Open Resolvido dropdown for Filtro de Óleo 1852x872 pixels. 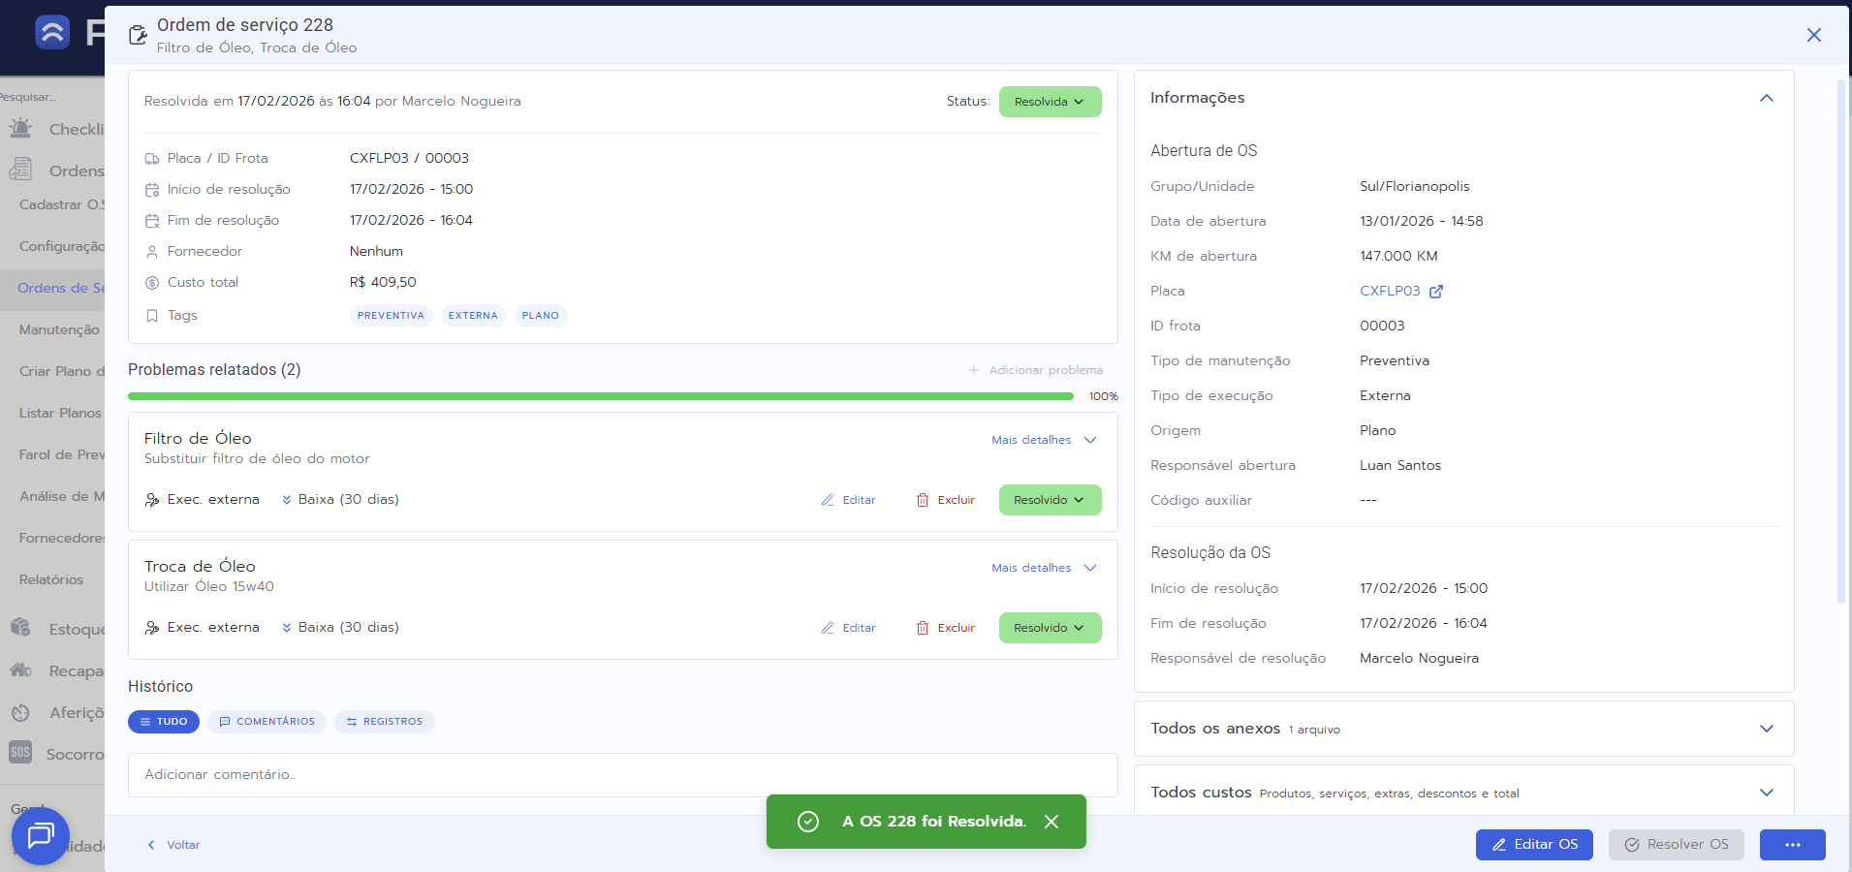click(x=1050, y=500)
